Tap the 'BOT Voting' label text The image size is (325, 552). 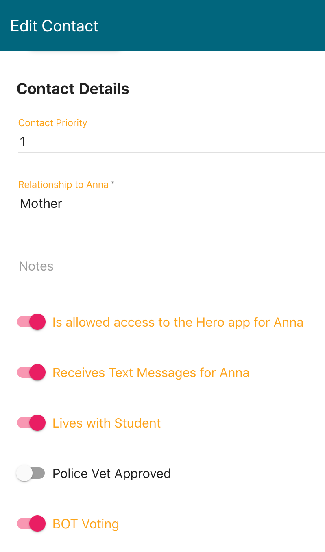pyautogui.click(x=86, y=524)
